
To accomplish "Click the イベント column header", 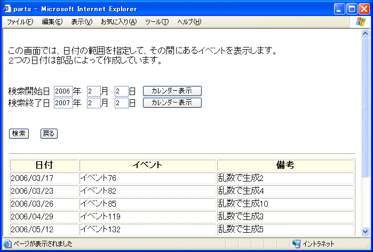I will 147,165.
